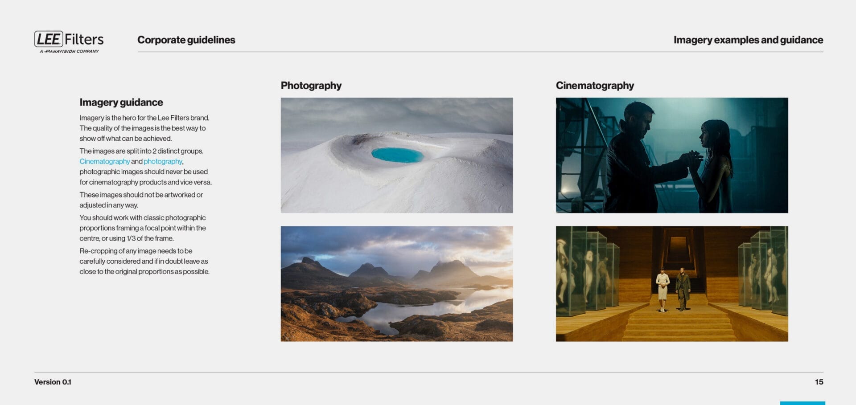The height and width of the screenshot is (405, 856).
Task: Click 'A Panavision Company' tagline
Action: coord(69,51)
